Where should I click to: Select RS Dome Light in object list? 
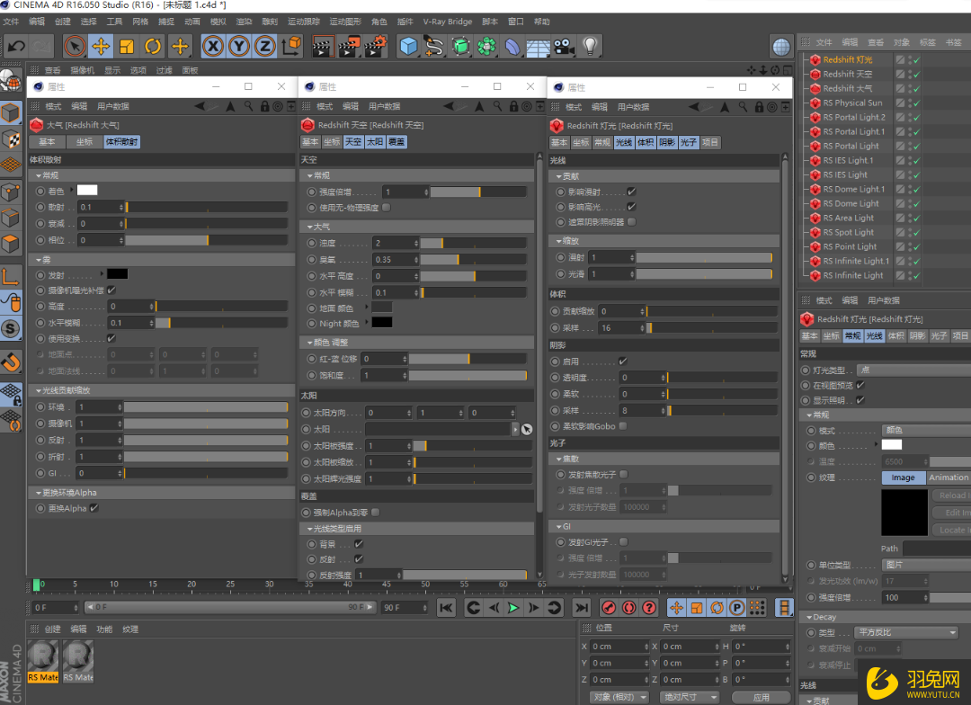pyautogui.click(x=851, y=204)
